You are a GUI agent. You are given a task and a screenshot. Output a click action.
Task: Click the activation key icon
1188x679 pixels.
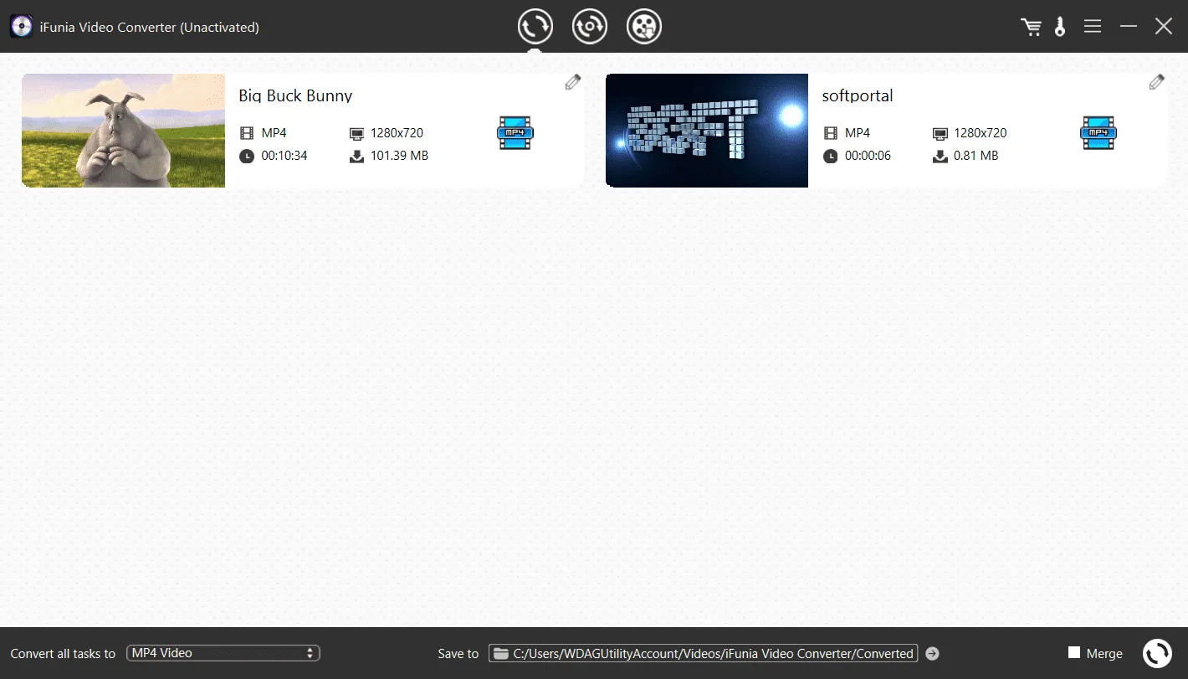[x=1060, y=27]
